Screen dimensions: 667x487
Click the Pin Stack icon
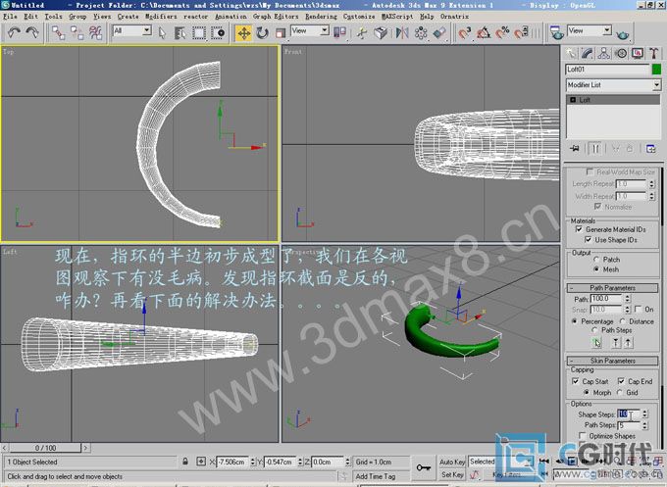click(575, 149)
